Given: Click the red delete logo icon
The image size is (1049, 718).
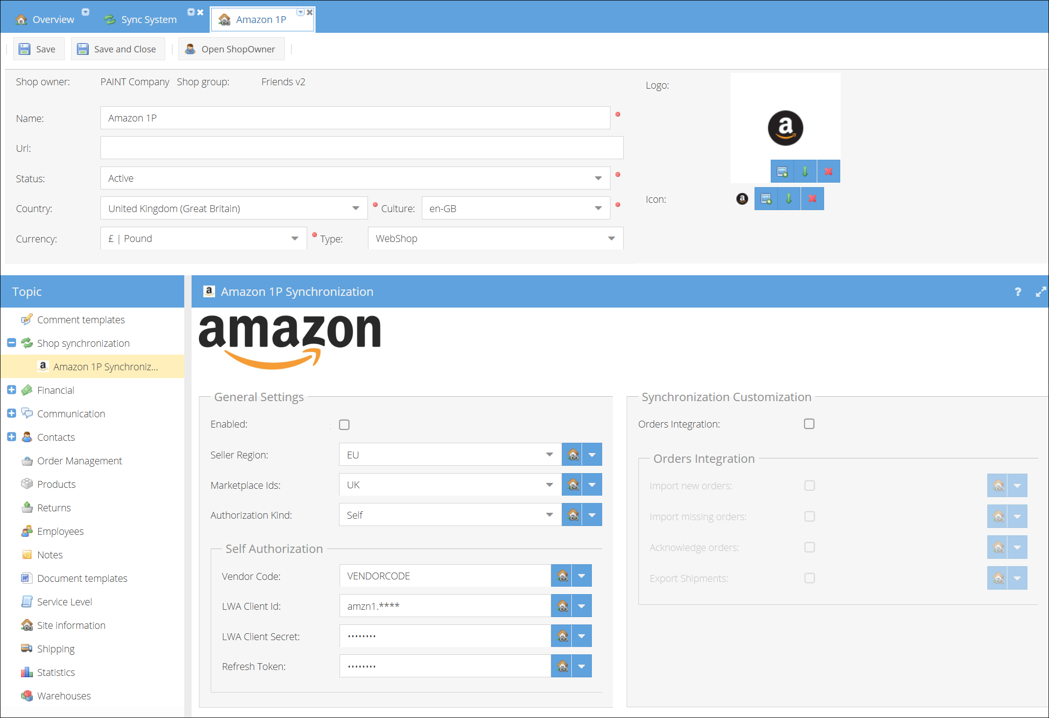Looking at the screenshot, I should [x=828, y=171].
